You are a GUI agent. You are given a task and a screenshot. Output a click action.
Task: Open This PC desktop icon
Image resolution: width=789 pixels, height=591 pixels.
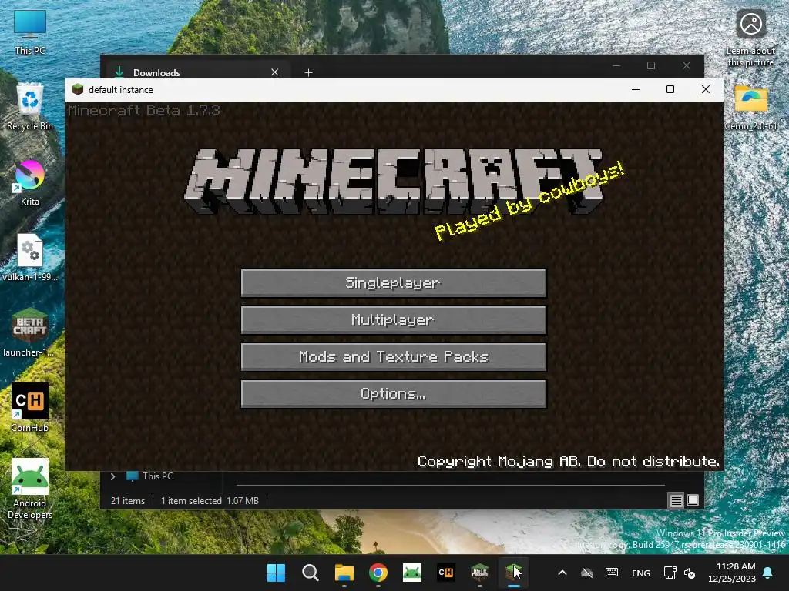(x=30, y=32)
